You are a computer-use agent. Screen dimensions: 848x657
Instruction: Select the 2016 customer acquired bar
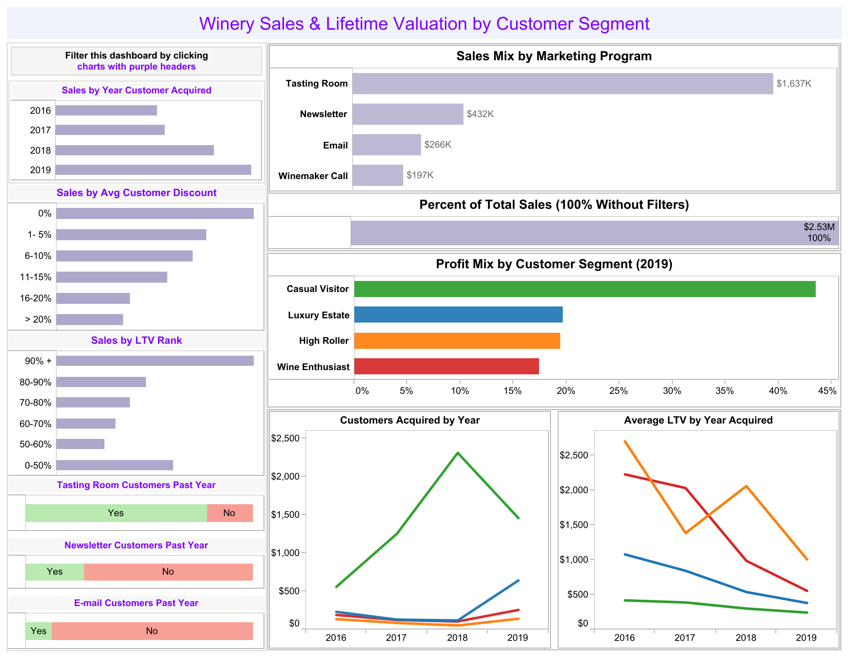point(106,110)
